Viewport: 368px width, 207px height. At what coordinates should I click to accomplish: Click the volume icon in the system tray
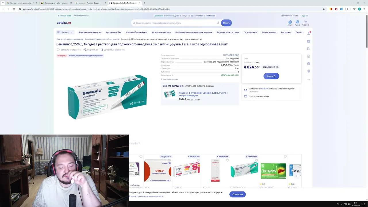pyautogui.click(x=349, y=204)
